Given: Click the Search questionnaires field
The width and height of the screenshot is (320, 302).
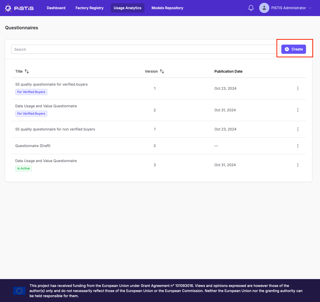Looking at the screenshot, I should click(145, 49).
